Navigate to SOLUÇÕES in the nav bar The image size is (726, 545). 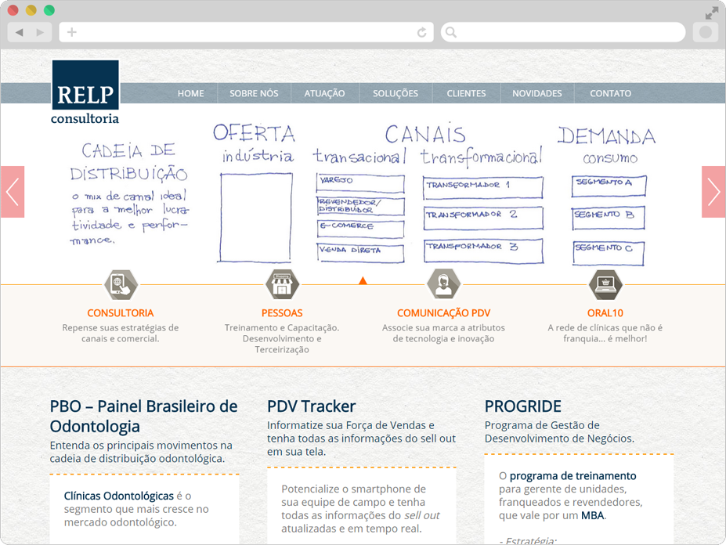(x=396, y=93)
